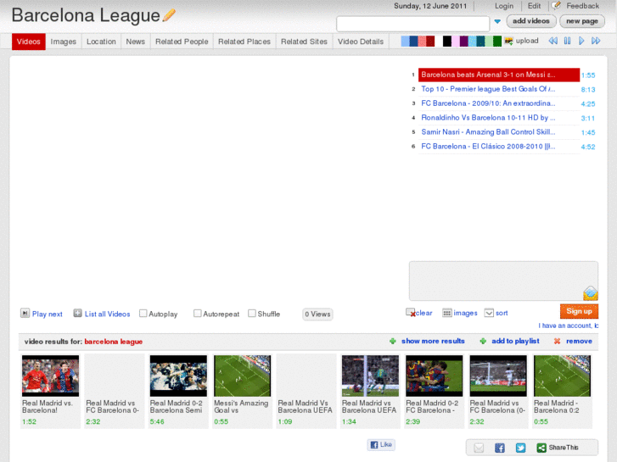Click the pencil icon beside Barcelona League title
The height and width of the screenshot is (462, 617).
(169, 15)
